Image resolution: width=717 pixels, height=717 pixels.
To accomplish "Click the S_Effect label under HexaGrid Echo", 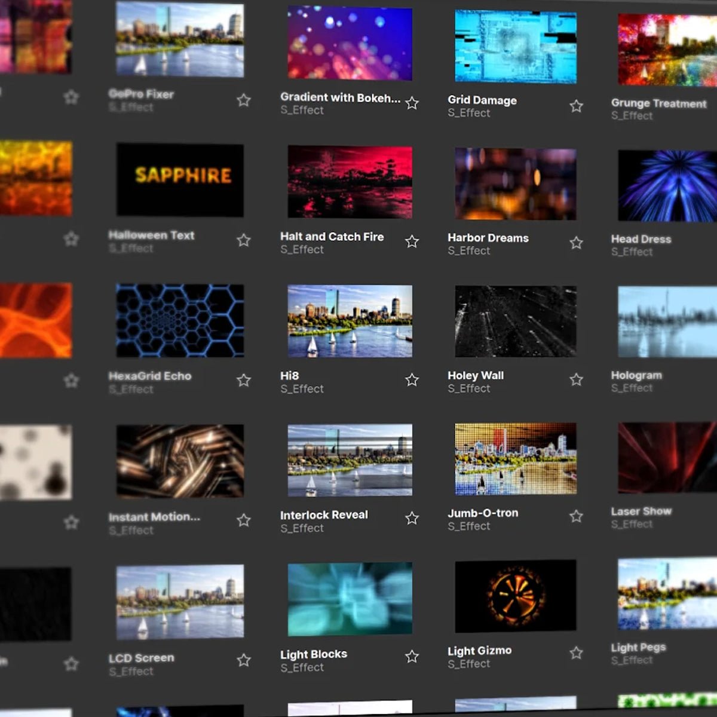I will pyautogui.click(x=132, y=390).
